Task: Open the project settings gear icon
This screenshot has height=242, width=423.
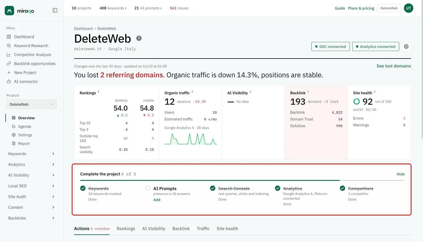Action: 406,46
